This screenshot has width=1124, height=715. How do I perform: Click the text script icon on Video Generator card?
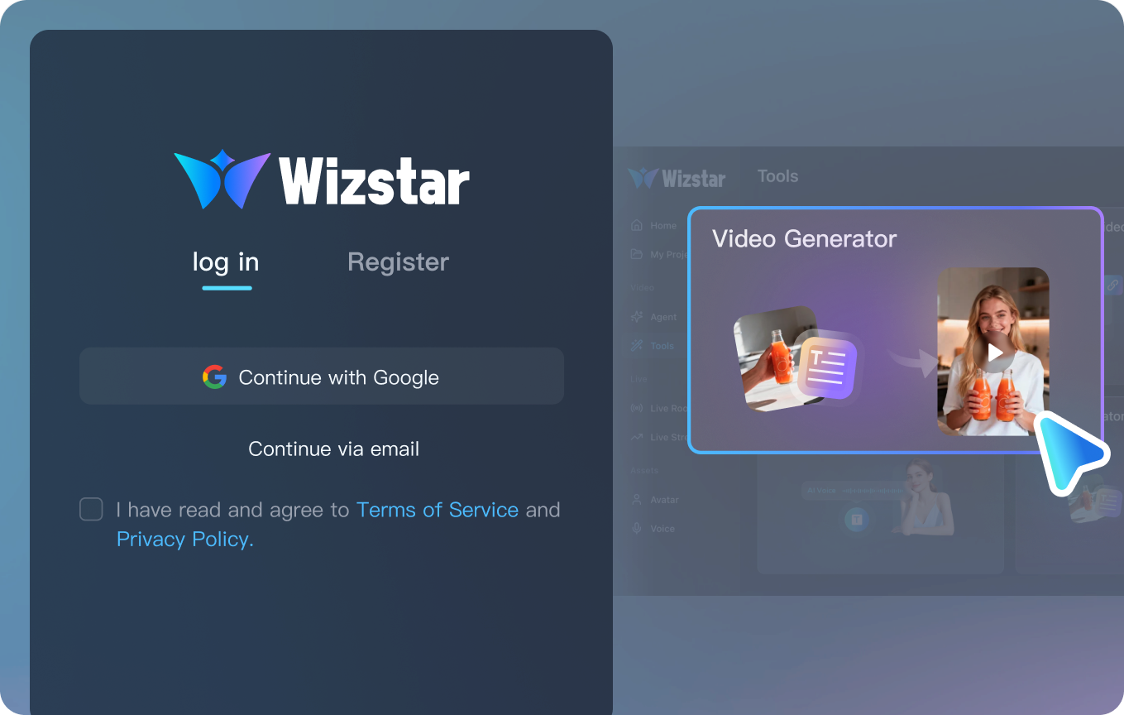click(x=828, y=368)
